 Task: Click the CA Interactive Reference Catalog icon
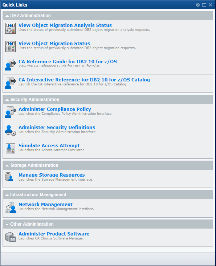point(11,83)
